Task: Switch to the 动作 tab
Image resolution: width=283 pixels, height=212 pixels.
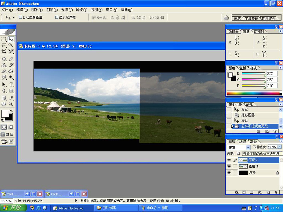Action: coord(249,105)
